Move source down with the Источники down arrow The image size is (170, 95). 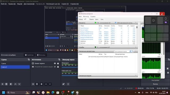tap(50, 84)
